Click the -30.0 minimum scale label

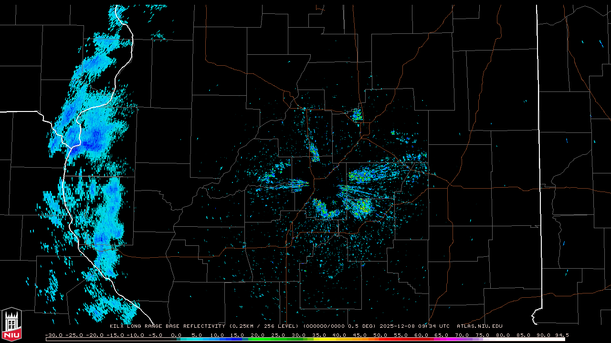click(53, 335)
